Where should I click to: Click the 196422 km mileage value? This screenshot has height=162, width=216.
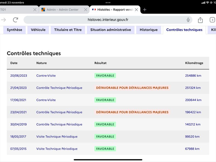pos(193,112)
